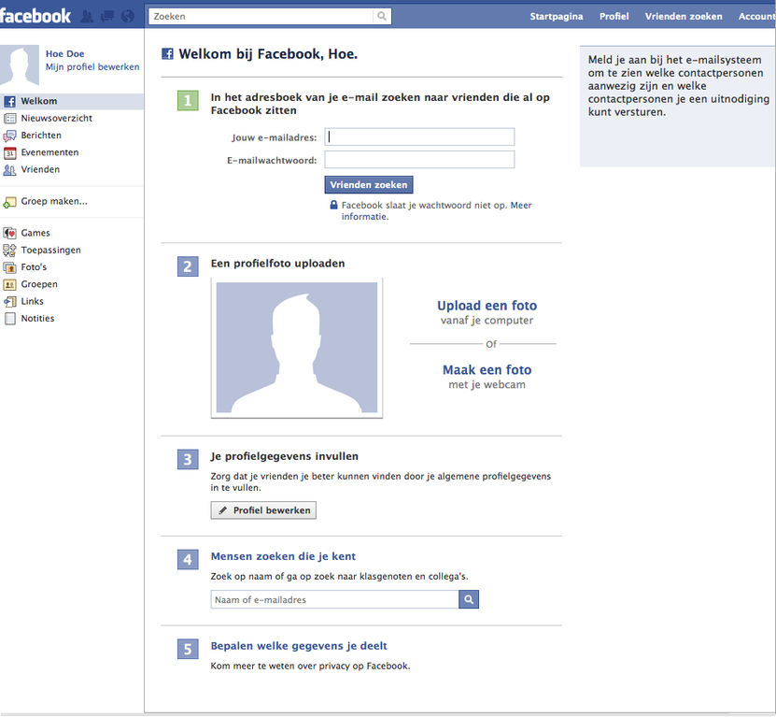Click Upload een foto link
The width and height of the screenshot is (776, 717).
pyautogui.click(x=487, y=306)
